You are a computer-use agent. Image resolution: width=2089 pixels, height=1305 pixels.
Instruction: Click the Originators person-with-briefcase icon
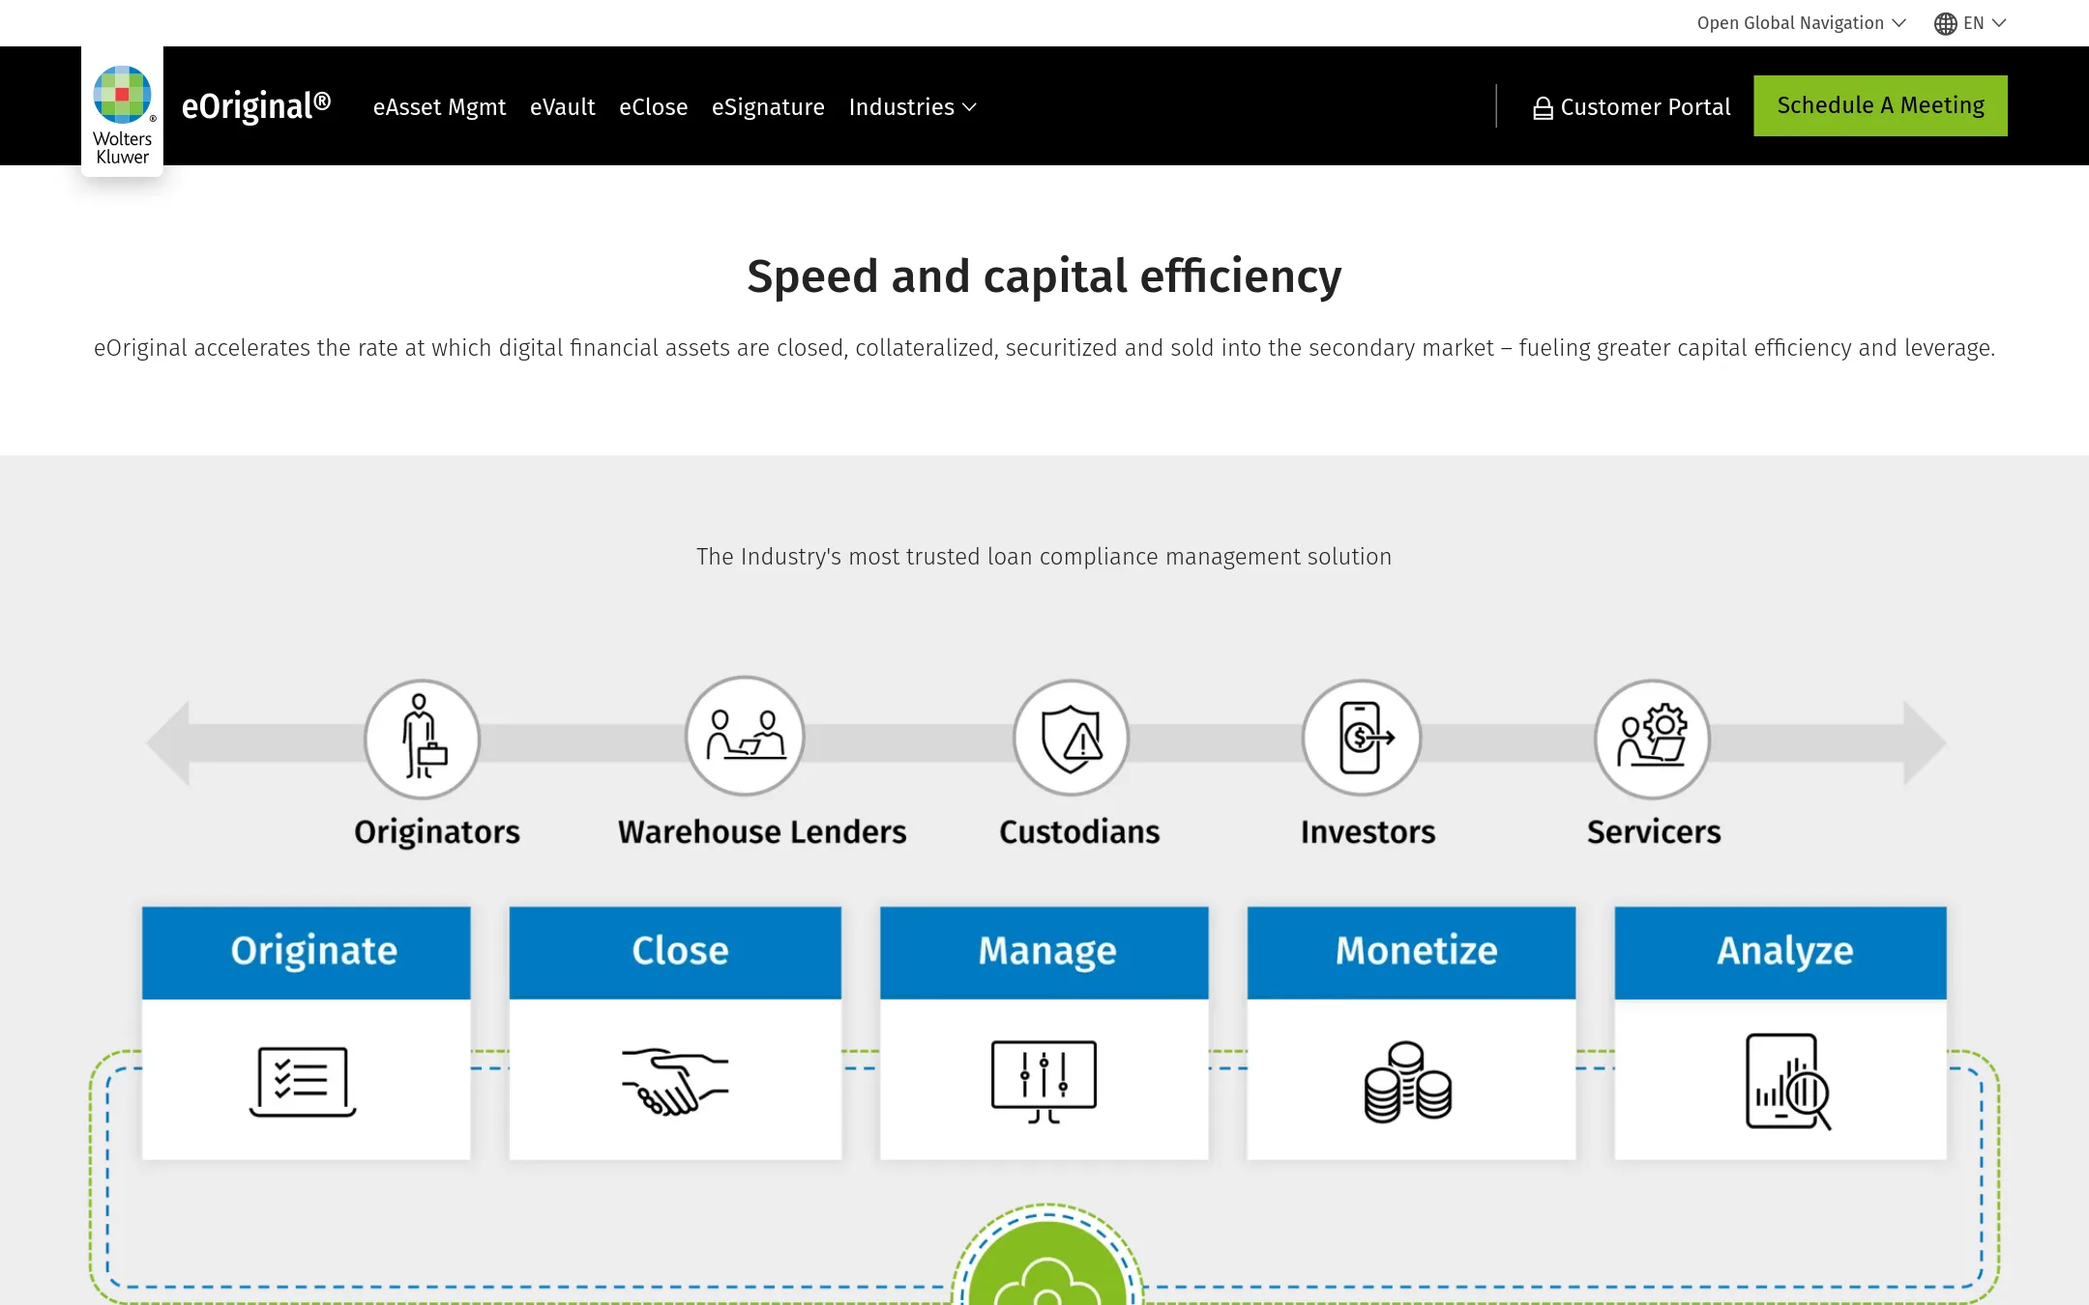point(422,738)
